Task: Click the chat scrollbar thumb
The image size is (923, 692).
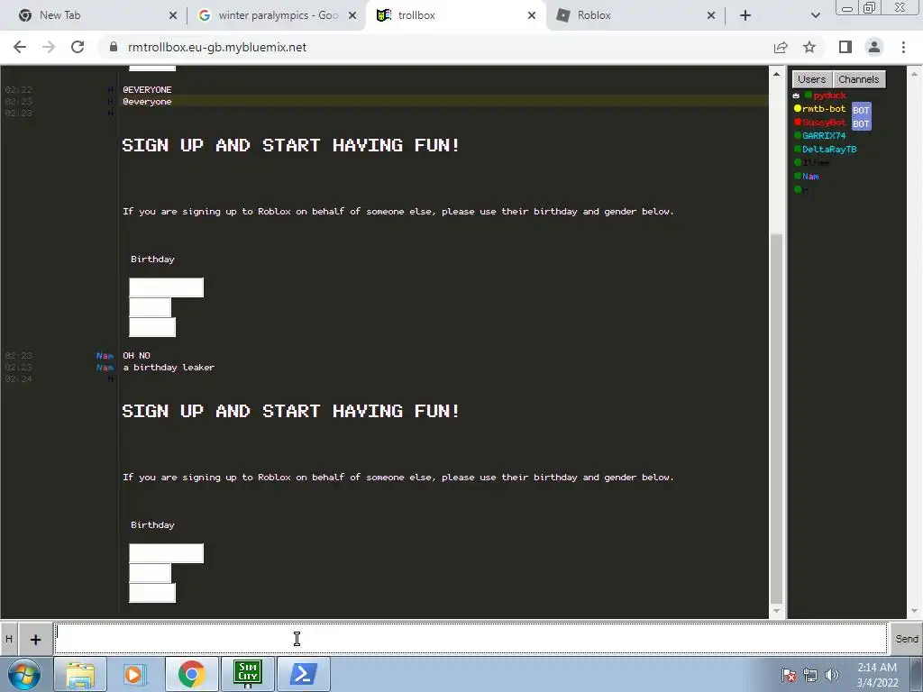Action: point(776,418)
